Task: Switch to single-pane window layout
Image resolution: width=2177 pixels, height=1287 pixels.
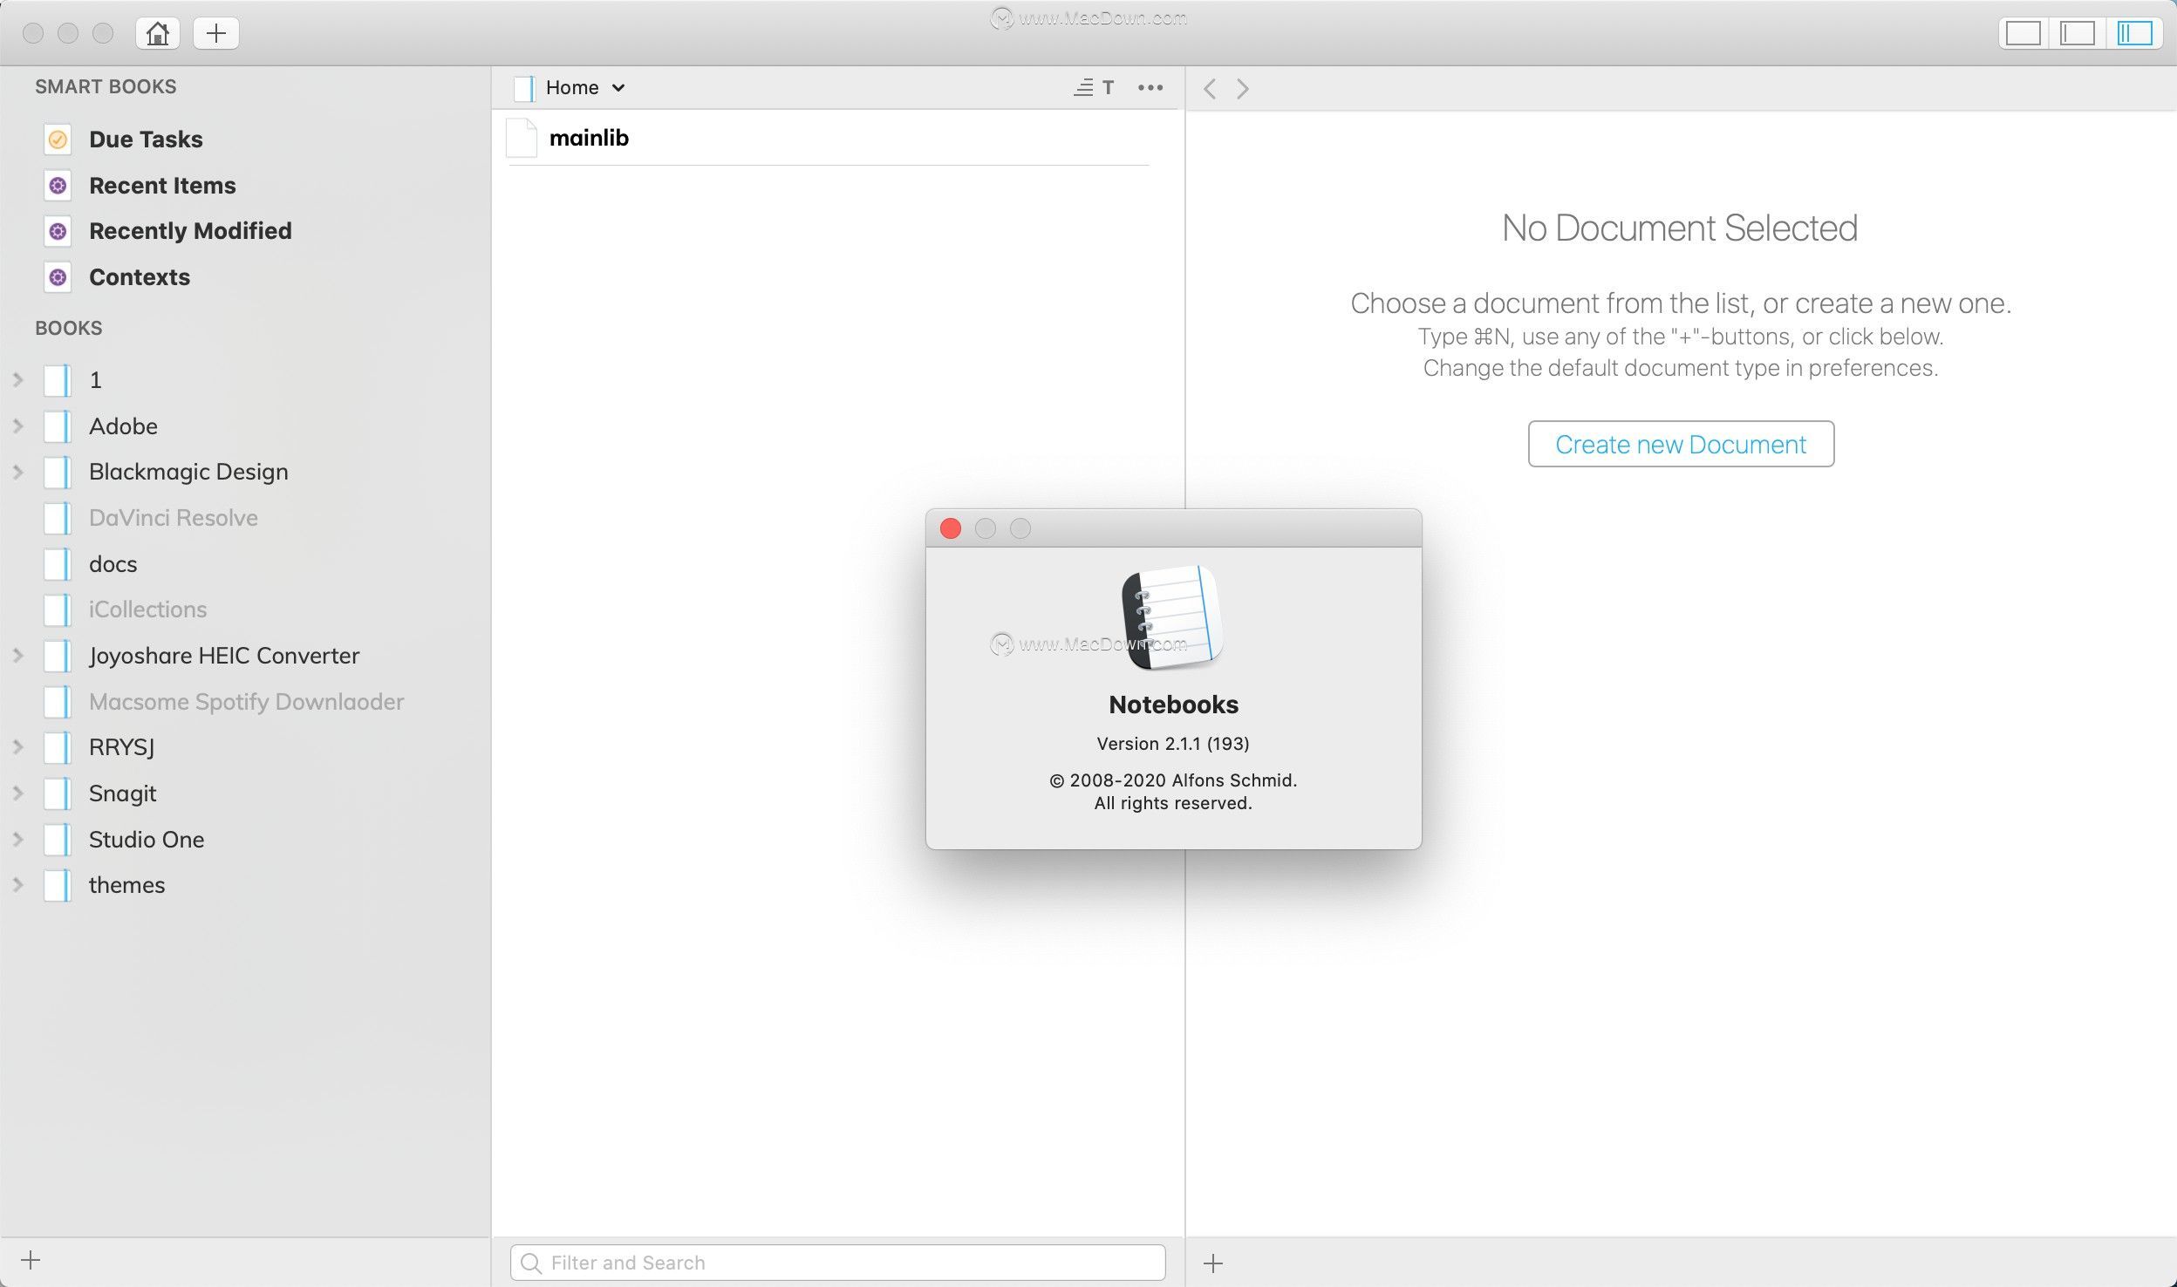Action: 2023,33
